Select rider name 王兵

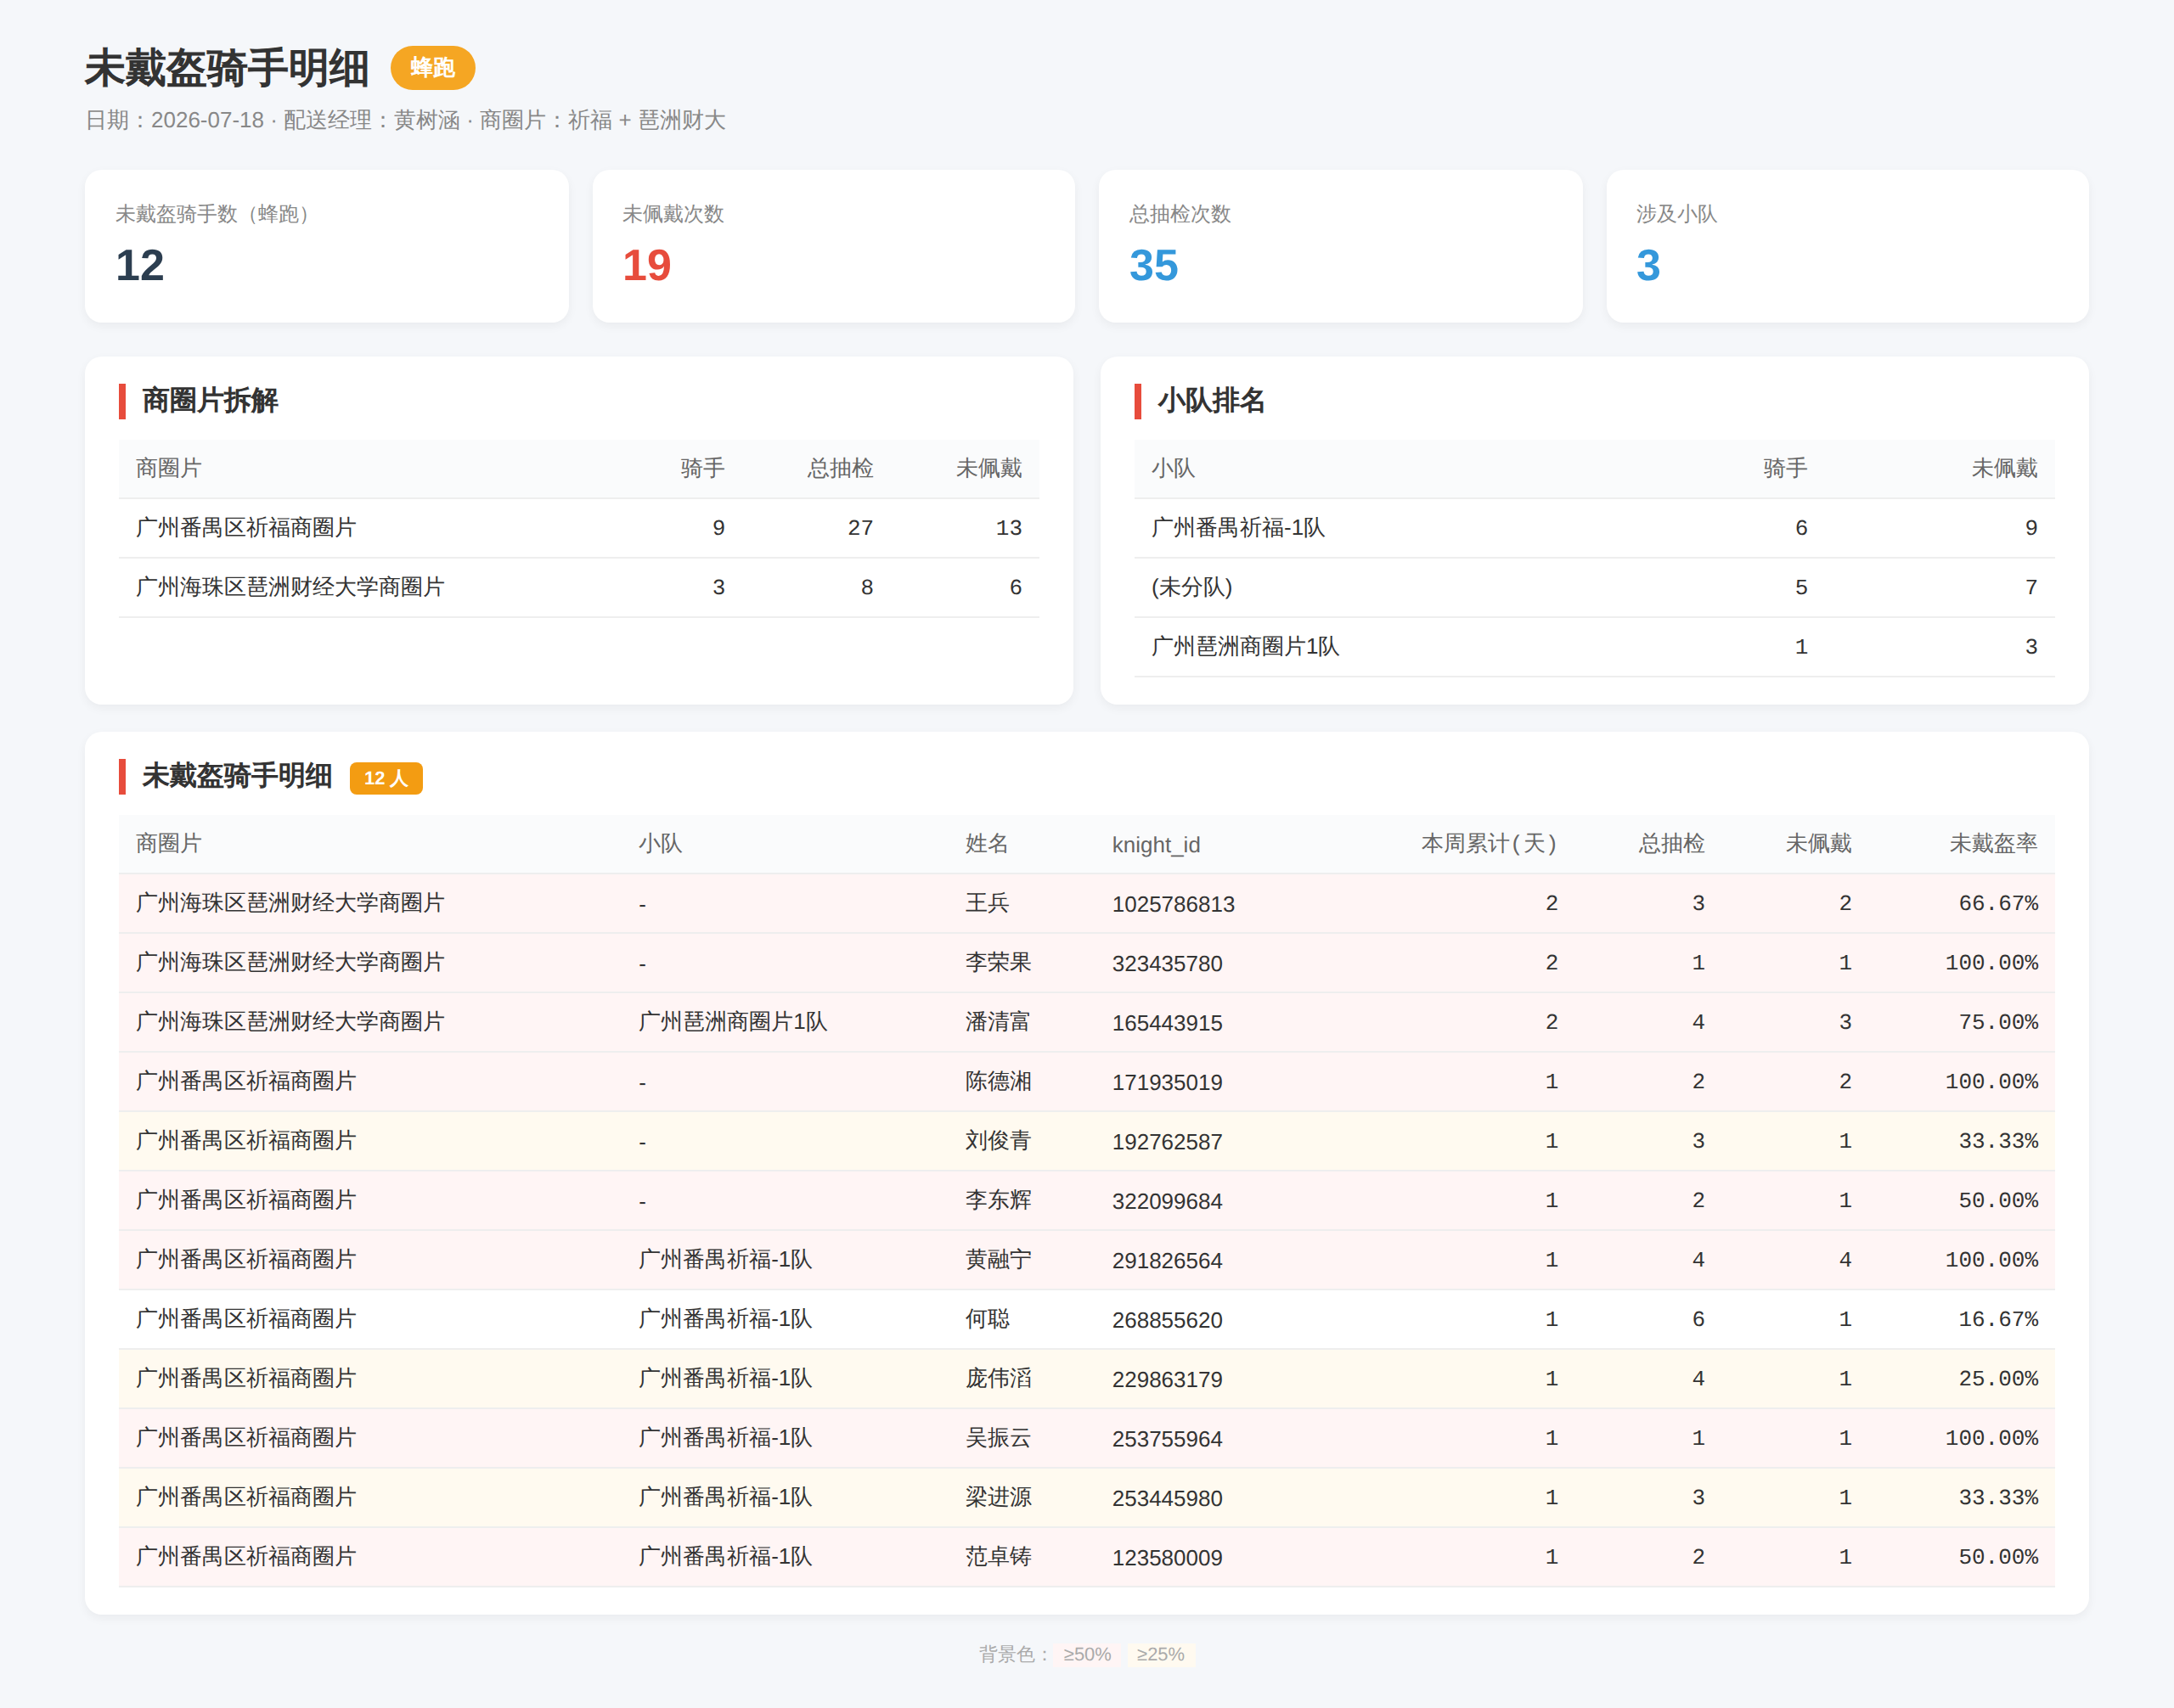coord(987,903)
